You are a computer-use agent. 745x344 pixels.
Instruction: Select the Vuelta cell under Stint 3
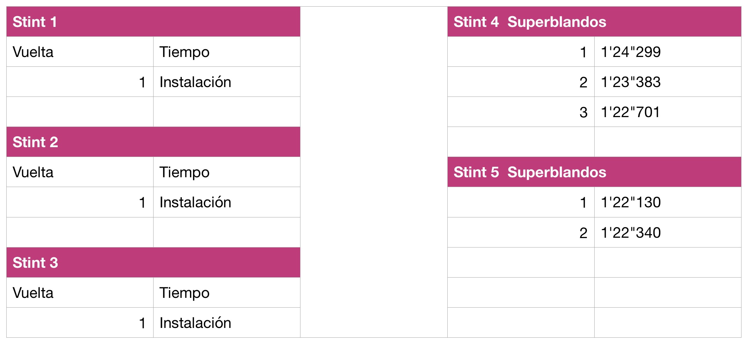80,293
